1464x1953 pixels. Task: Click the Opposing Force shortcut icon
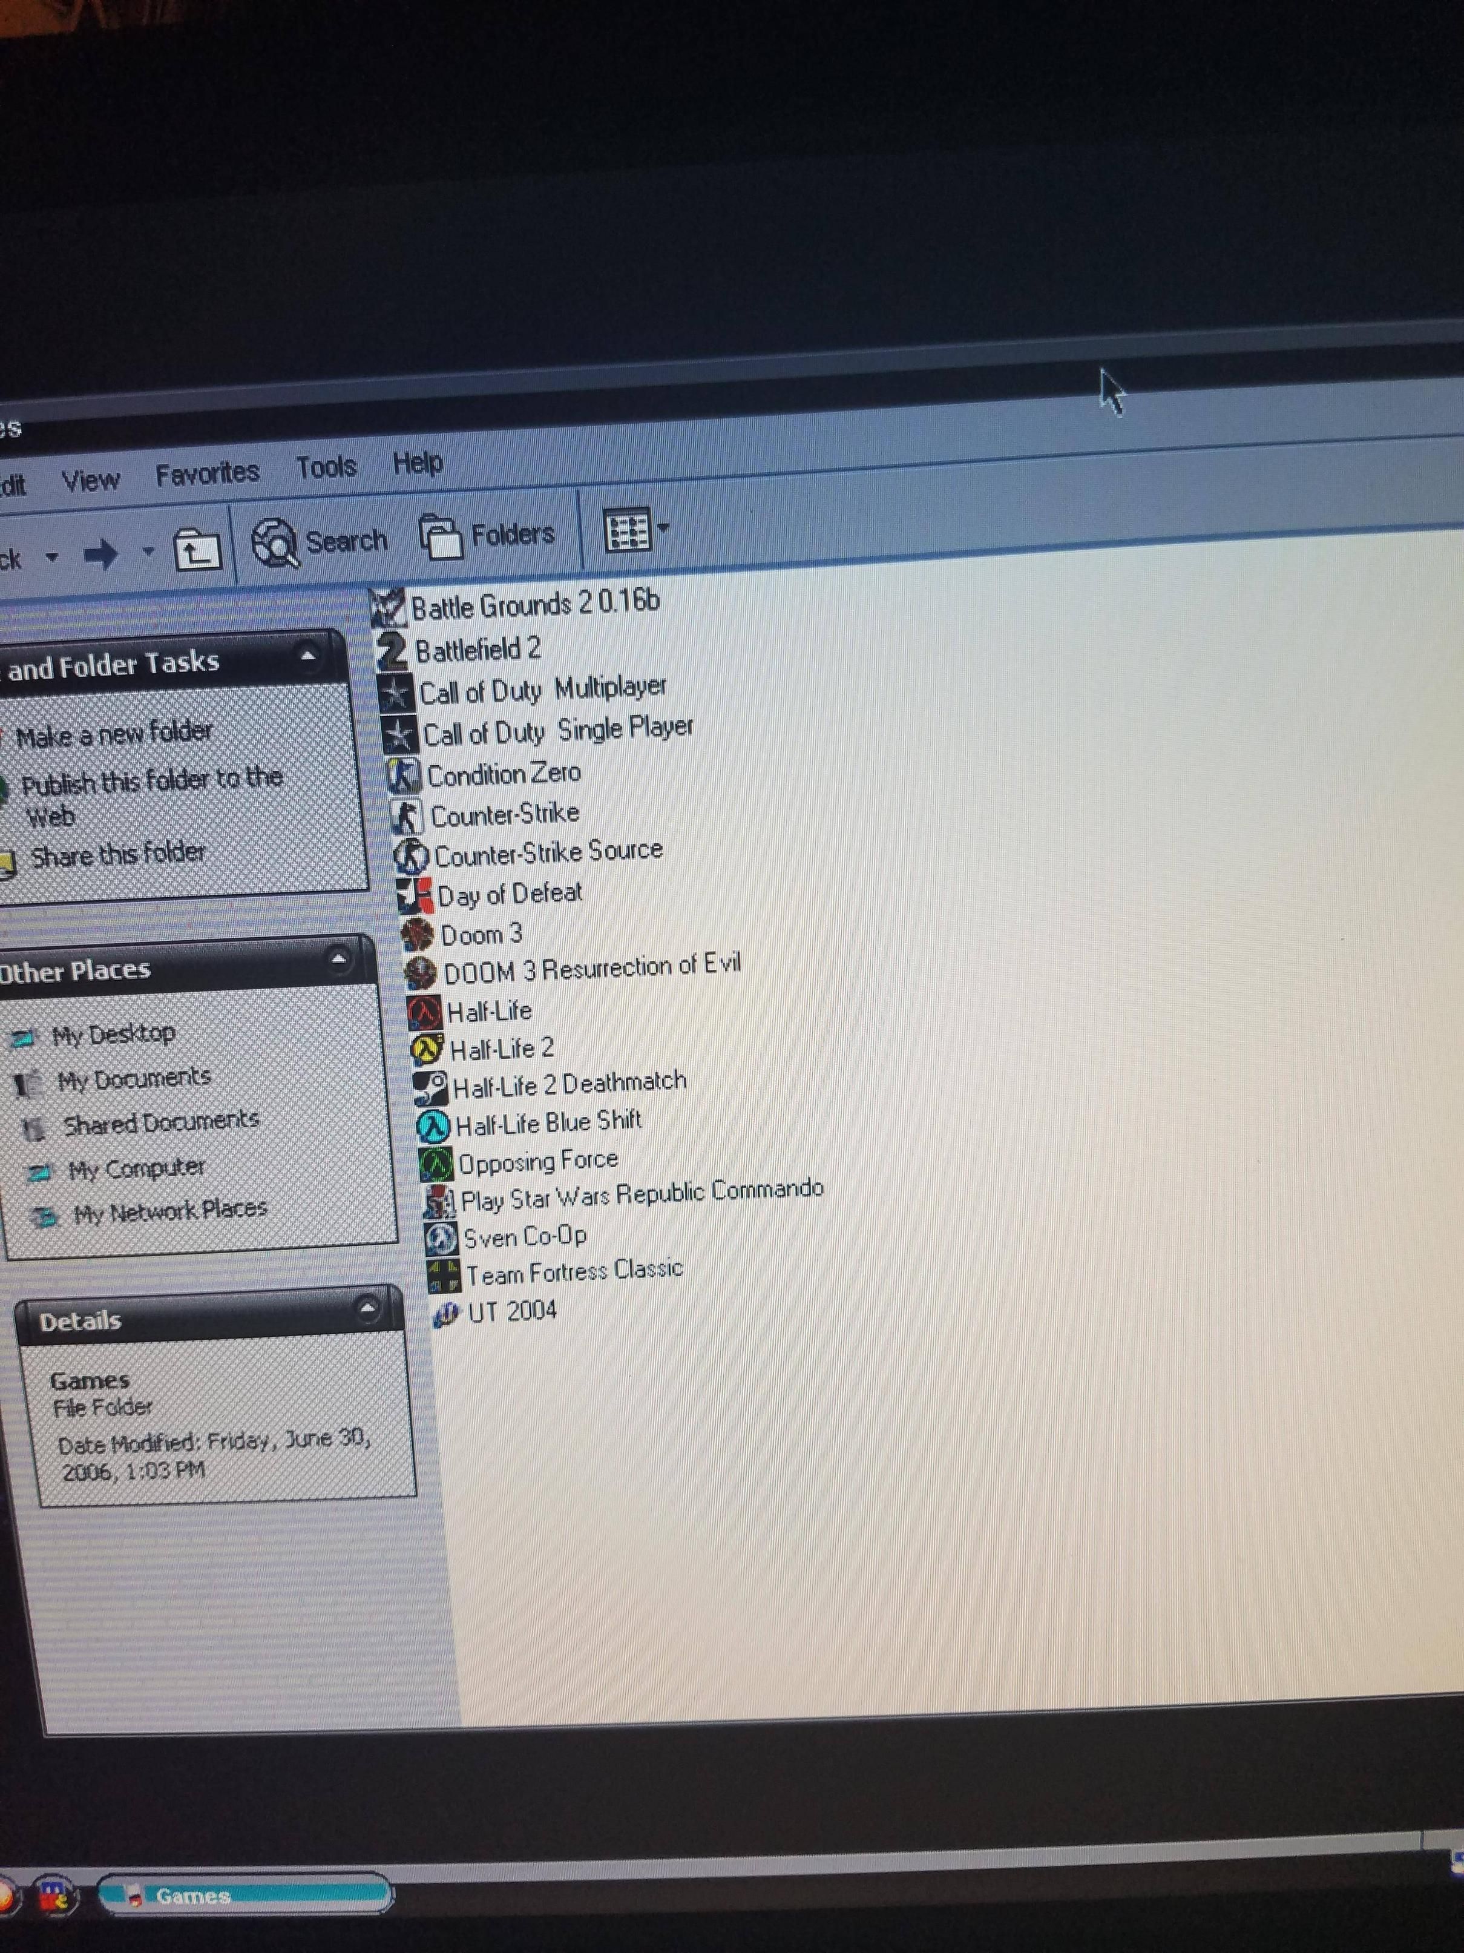pyautogui.click(x=436, y=1165)
